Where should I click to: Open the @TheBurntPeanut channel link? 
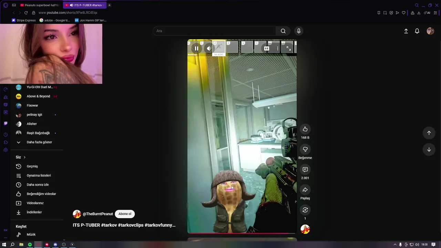pos(98,214)
